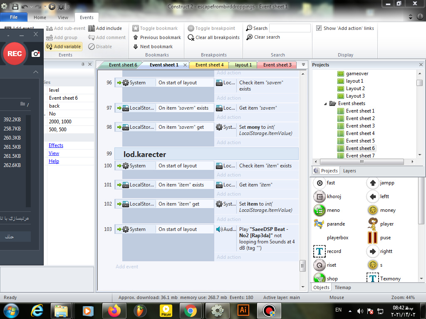Click the Search icon in the ribbon
The image size is (426, 319).
coord(249,28)
